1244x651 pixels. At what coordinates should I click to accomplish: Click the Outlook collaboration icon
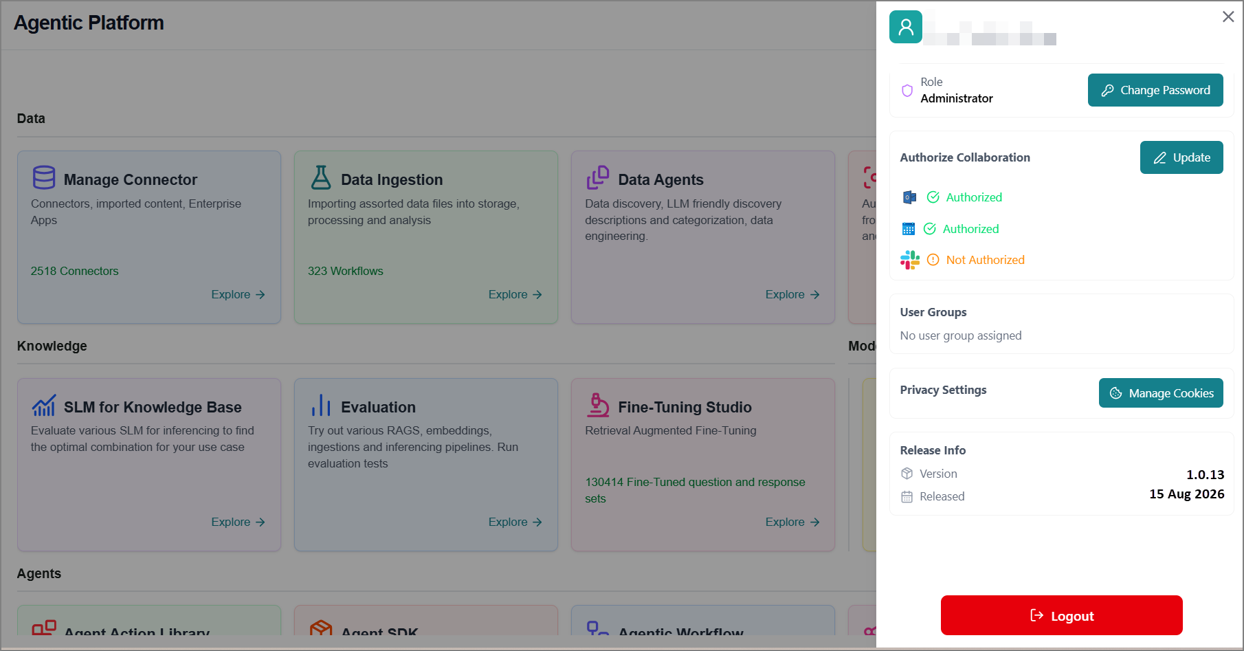909,197
